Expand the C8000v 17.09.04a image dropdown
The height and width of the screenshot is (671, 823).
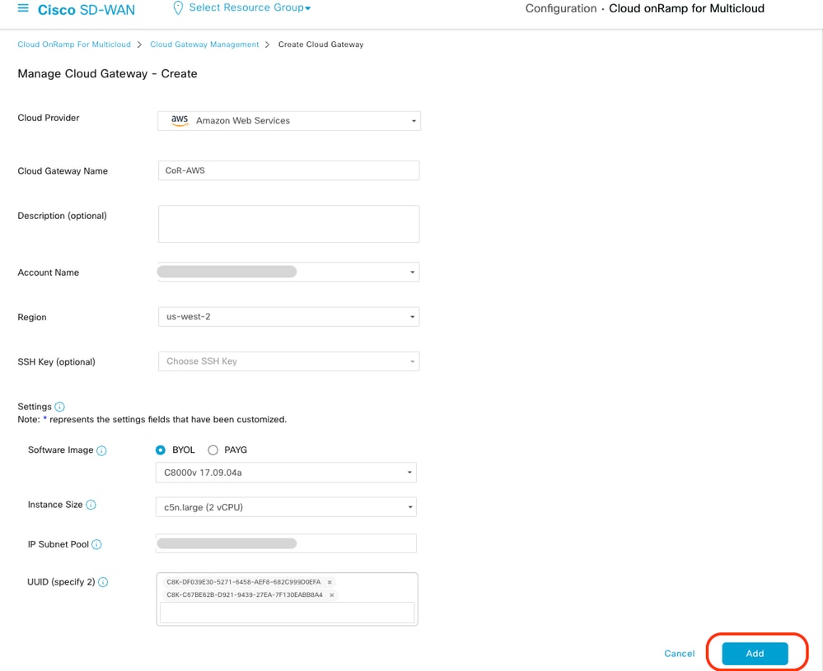[x=286, y=473]
